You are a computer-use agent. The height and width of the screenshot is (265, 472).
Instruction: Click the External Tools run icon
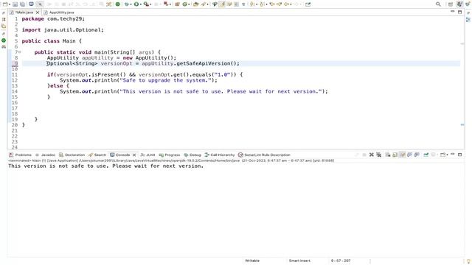[x=146, y=4]
